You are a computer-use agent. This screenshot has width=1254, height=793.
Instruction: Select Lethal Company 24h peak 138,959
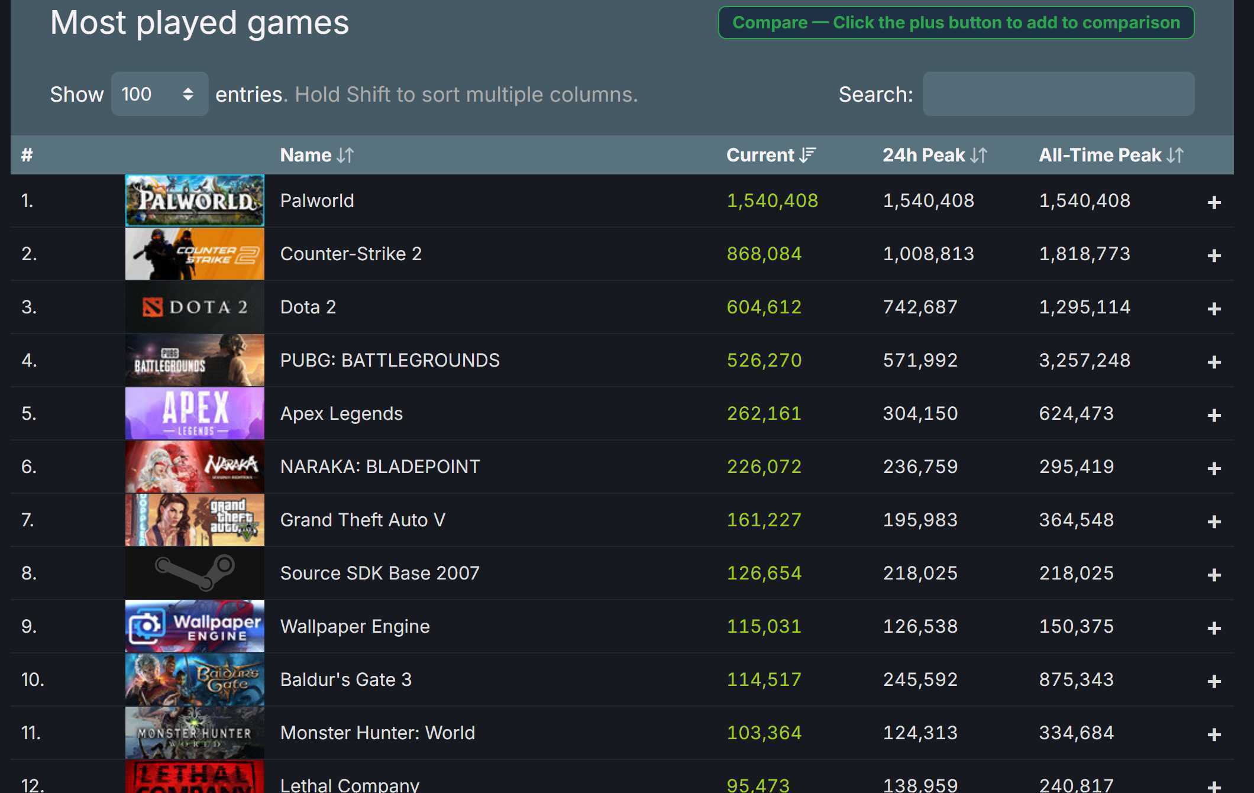click(x=920, y=785)
